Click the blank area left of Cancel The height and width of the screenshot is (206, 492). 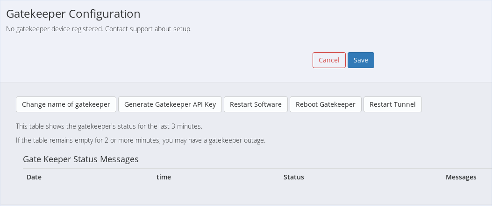[x=159, y=60]
